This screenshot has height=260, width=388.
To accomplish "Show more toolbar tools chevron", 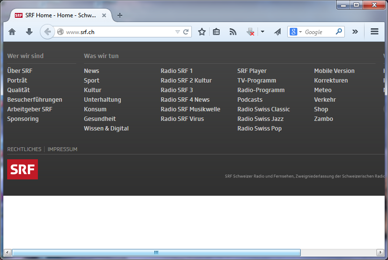I will [x=355, y=32].
